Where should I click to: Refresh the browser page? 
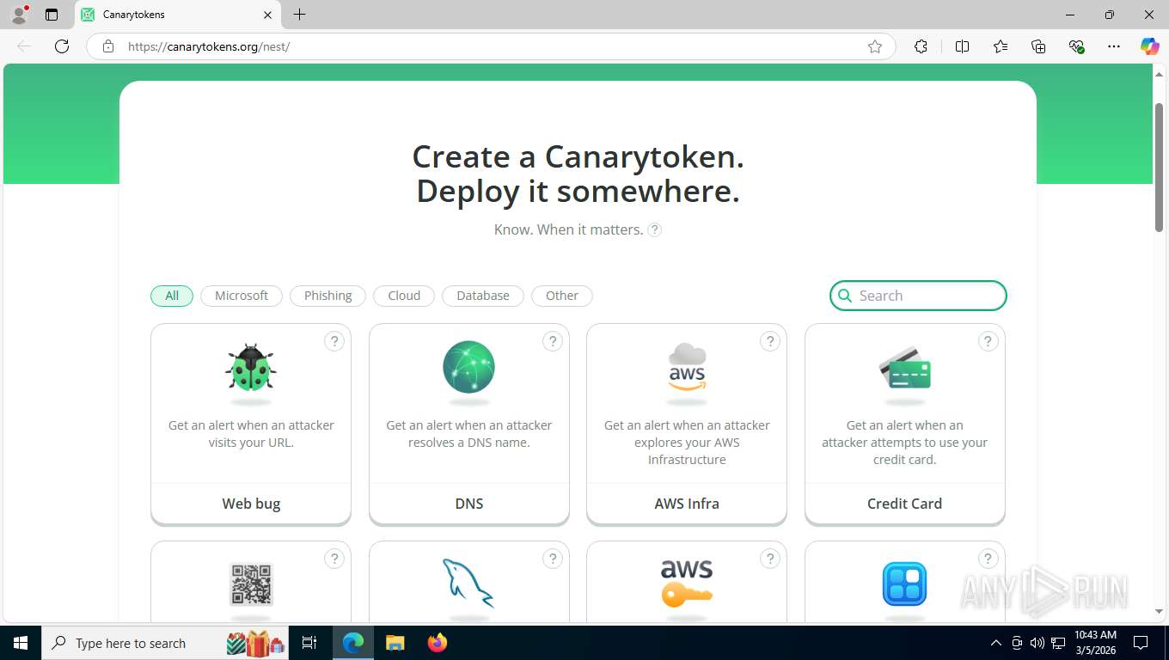click(62, 46)
